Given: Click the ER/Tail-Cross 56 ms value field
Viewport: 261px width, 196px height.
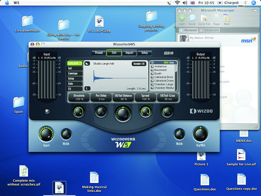Looking at the screenshot, I should tap(168, 97).
